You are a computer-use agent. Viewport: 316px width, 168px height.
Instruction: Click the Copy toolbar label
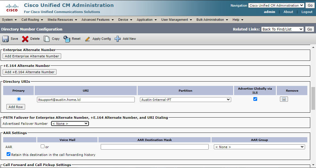click(56, 39)
